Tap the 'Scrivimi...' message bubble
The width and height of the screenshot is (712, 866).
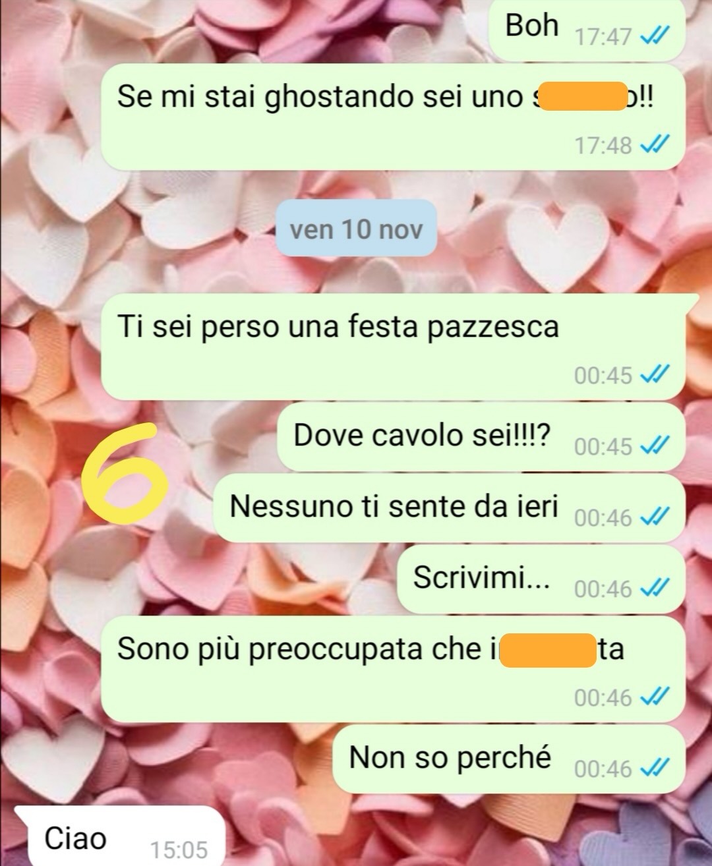[x=541, y=579]
